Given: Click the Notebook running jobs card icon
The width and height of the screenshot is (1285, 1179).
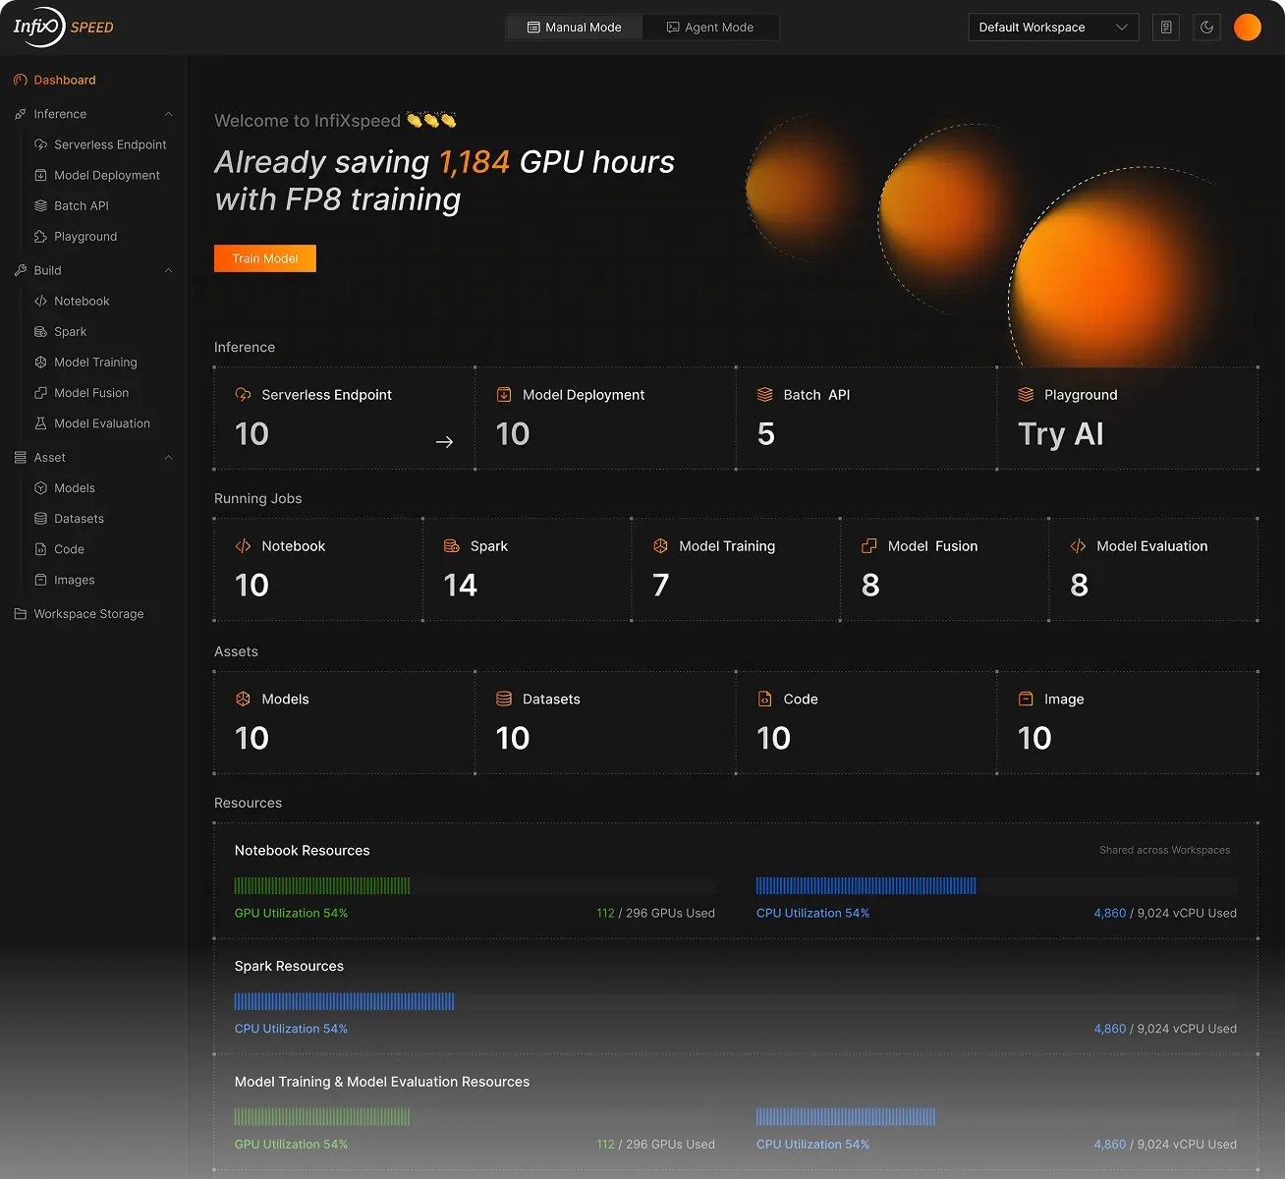Looking at the screenshot, I should click(x=243, y=546).
